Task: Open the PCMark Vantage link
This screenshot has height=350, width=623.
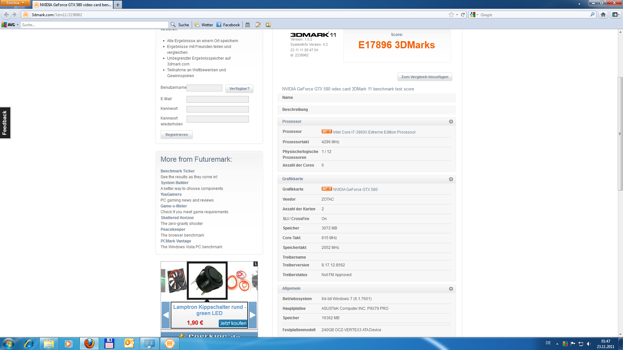Action: tap(176, 241)
